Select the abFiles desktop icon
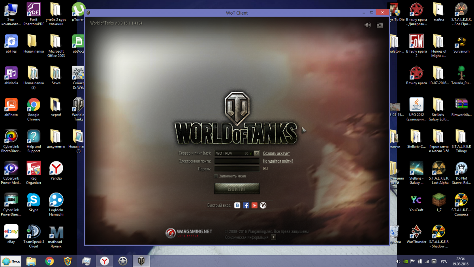 click(11, 44)
